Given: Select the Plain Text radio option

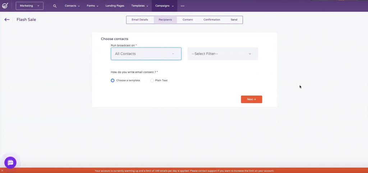Looking at the screenshot, I should (x=152, y=81).
